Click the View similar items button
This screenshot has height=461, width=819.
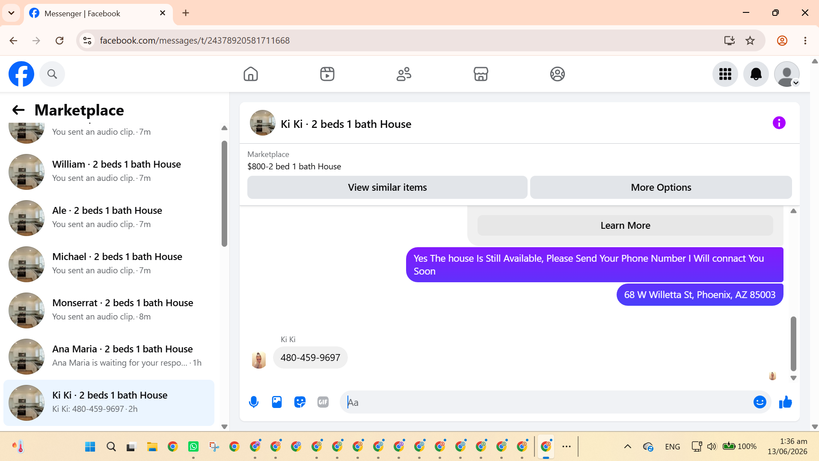(x=387, y=187)
